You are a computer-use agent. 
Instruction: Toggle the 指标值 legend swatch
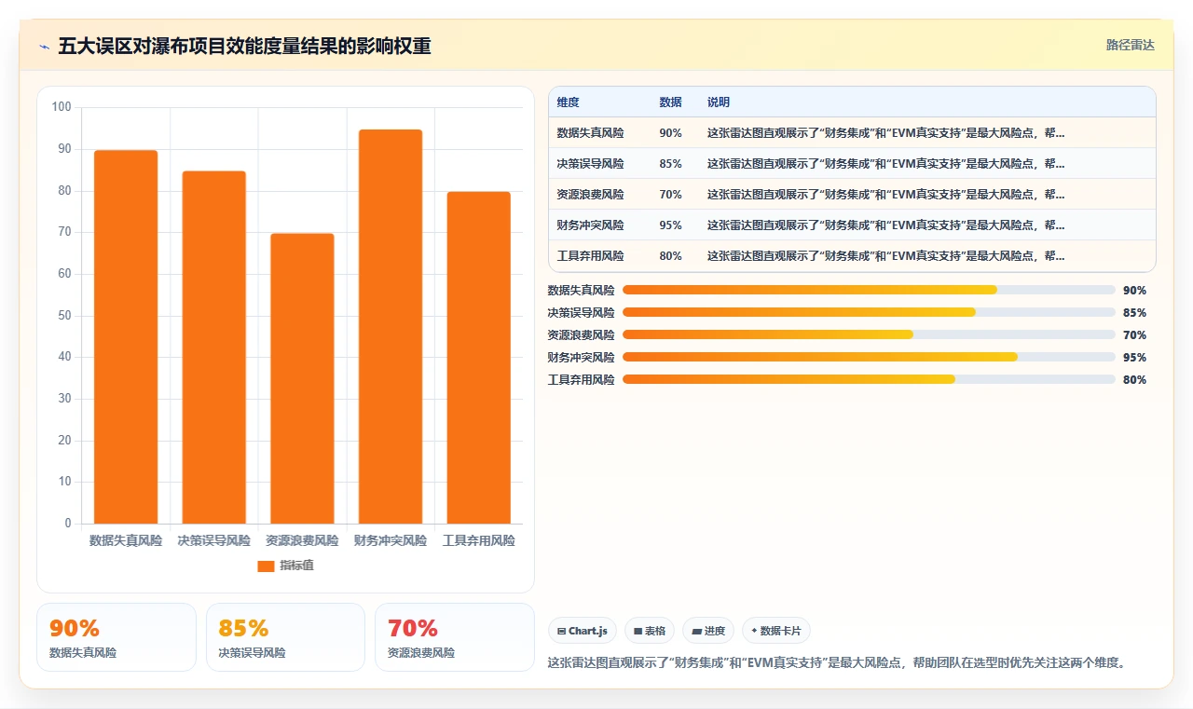pyautogui.click(x=266, y=566)
